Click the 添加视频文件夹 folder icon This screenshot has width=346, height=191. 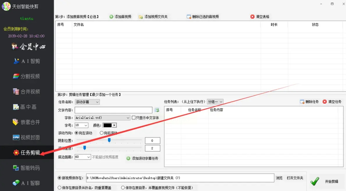[x=141, y=17]
